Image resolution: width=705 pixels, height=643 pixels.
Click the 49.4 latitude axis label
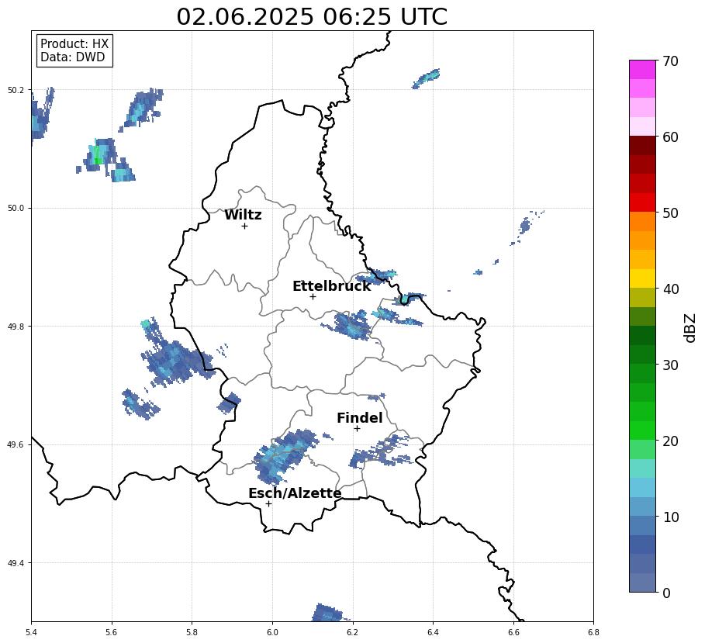[15, 563]
